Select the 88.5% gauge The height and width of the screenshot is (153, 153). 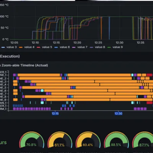(x=116, y=140)
